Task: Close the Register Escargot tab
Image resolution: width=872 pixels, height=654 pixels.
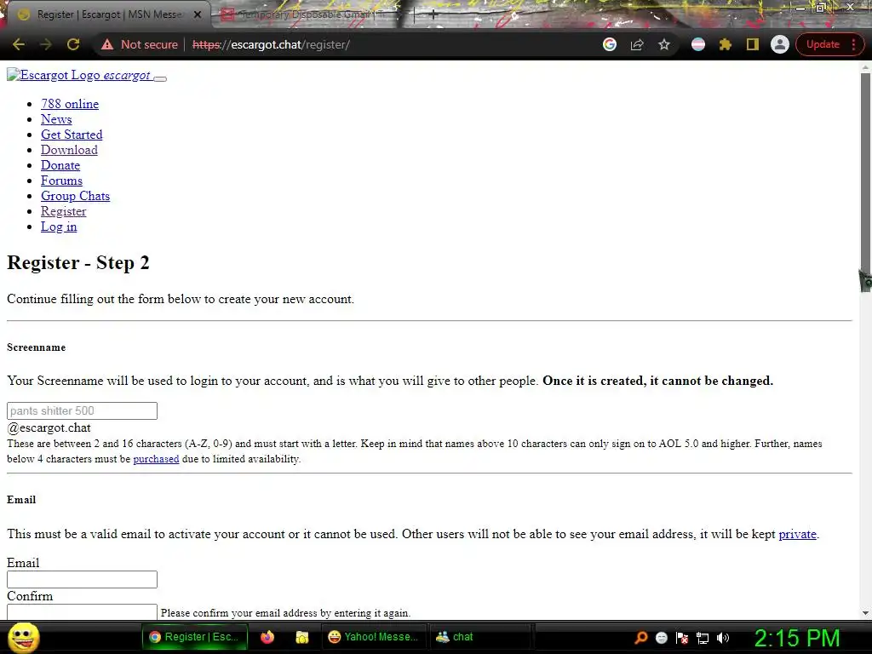Action: pyautogui.click(x=197, y=14)
